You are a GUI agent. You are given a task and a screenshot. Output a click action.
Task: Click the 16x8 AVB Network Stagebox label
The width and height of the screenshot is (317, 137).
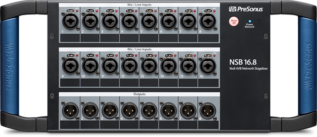[x=248, y=68]
